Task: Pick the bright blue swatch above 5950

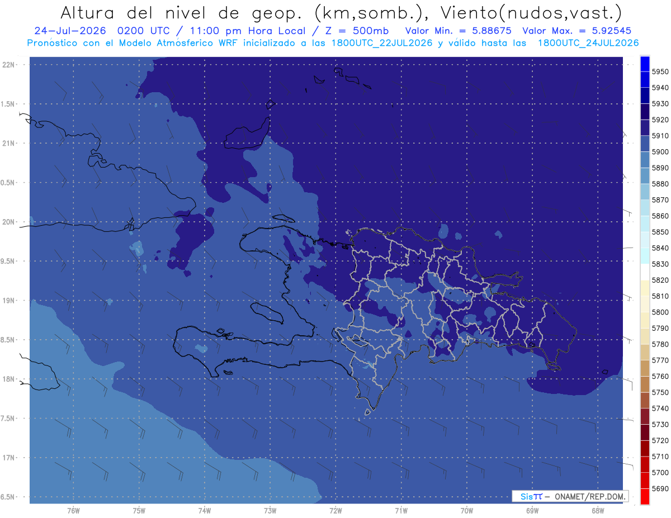Action: click(x=645, y=64)
